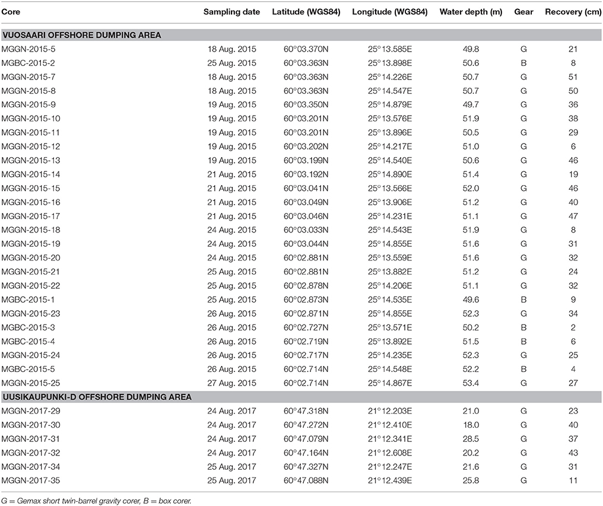The image size is (603, 506).
Task: Click longitude value 25°13.898E
Action: [389, 63]
